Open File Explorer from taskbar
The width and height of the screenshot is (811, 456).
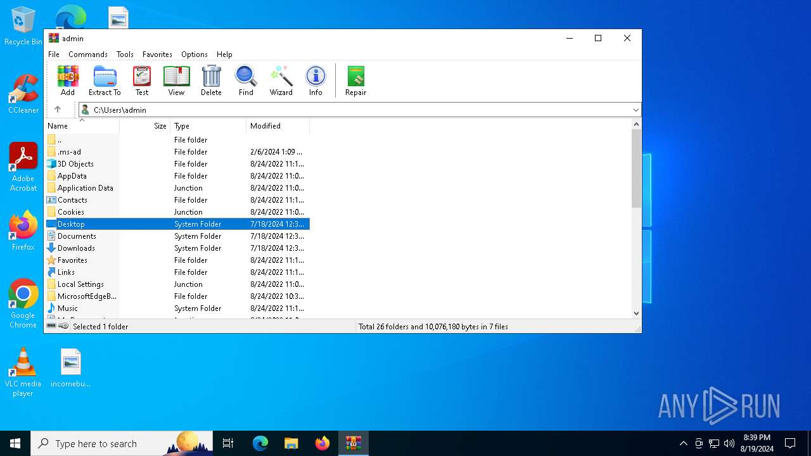coord(291,443)
